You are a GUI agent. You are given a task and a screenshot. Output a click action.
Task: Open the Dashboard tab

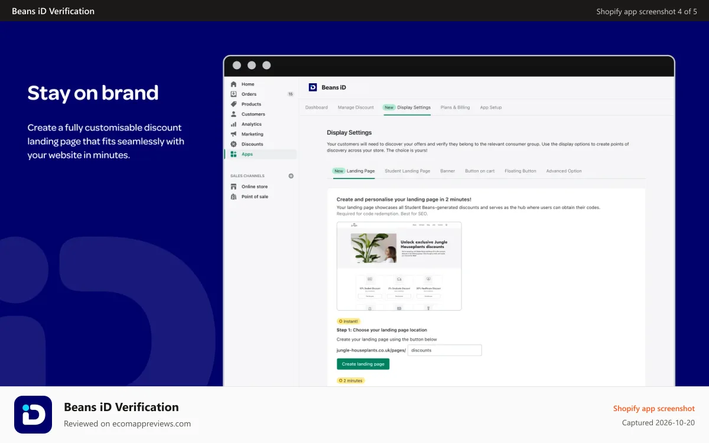(x=317, y=108)
